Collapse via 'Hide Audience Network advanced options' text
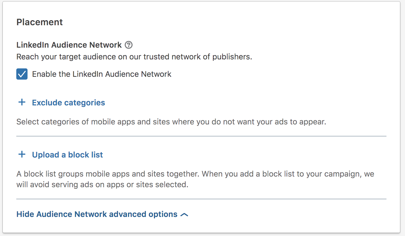The height and width of the screenshot is (236, 405). coord(97,214)
